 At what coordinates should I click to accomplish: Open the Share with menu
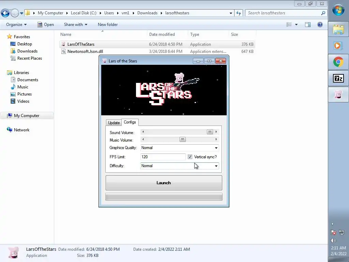(x=75, y=25)
